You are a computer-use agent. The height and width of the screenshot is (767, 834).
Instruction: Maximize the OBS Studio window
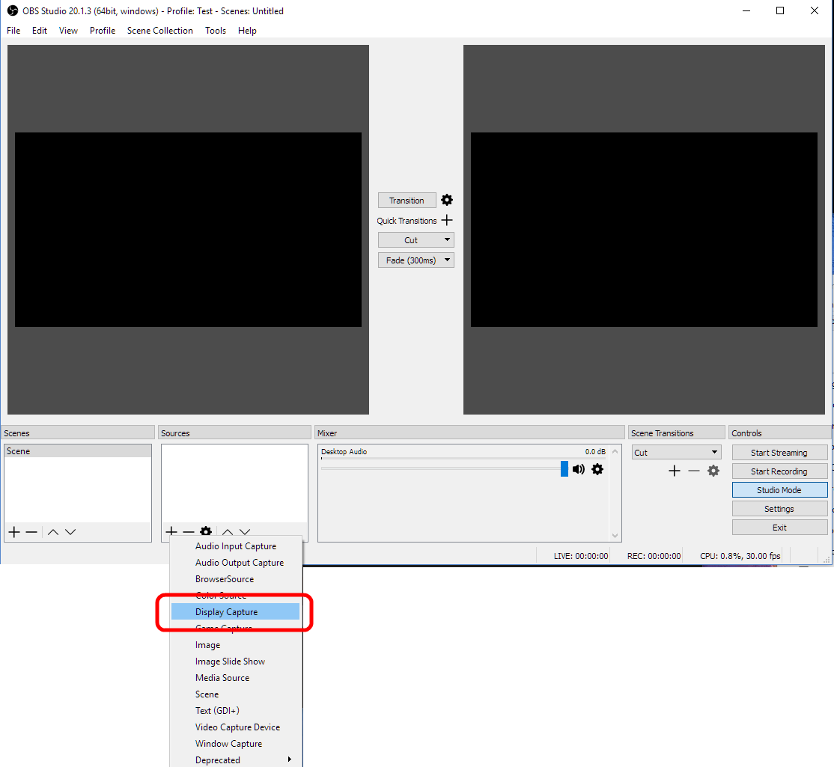pyautogui.click(x=780, y=10)
